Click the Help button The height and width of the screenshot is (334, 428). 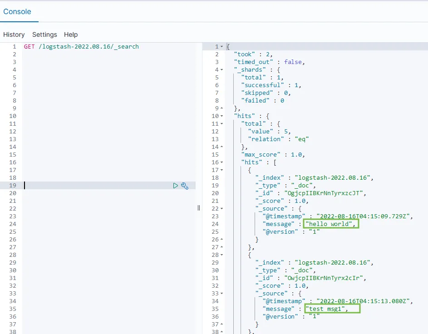pos(71,34)
